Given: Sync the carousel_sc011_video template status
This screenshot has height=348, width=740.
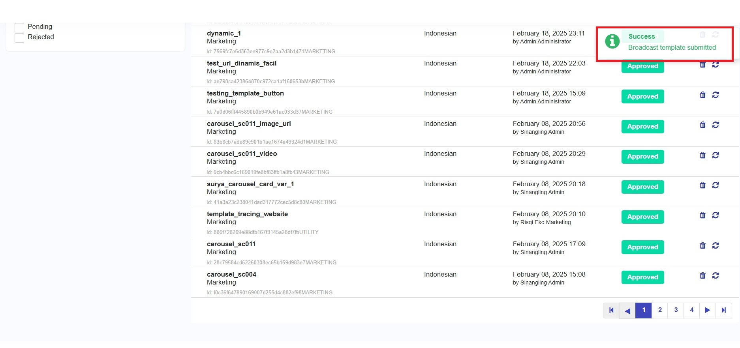Looking at the screenshot, I should click(715, 155).
